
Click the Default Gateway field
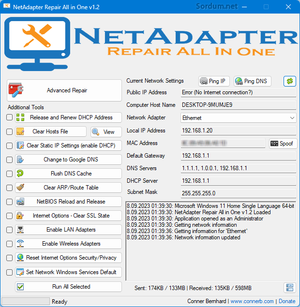point(238,156)
